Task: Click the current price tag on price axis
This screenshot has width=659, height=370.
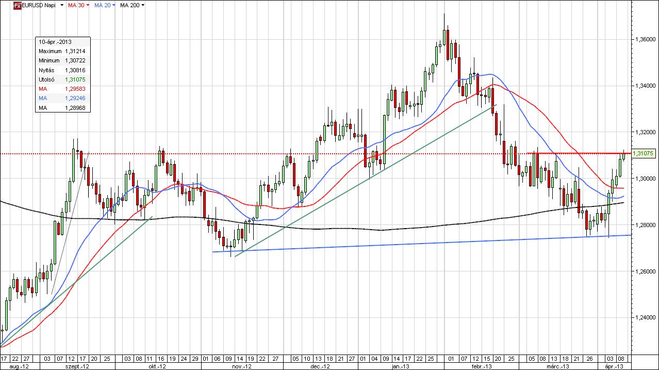Action: [x=643, y=153]
